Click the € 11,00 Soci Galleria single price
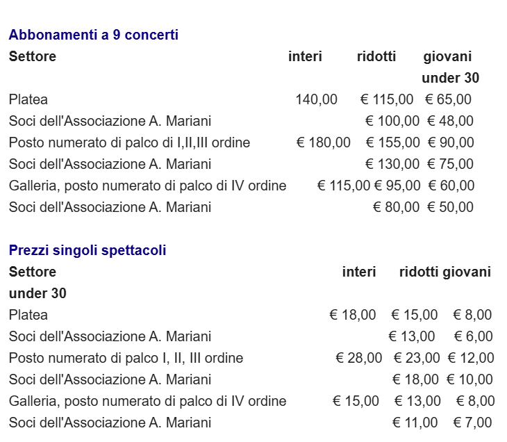 [415, 423]
